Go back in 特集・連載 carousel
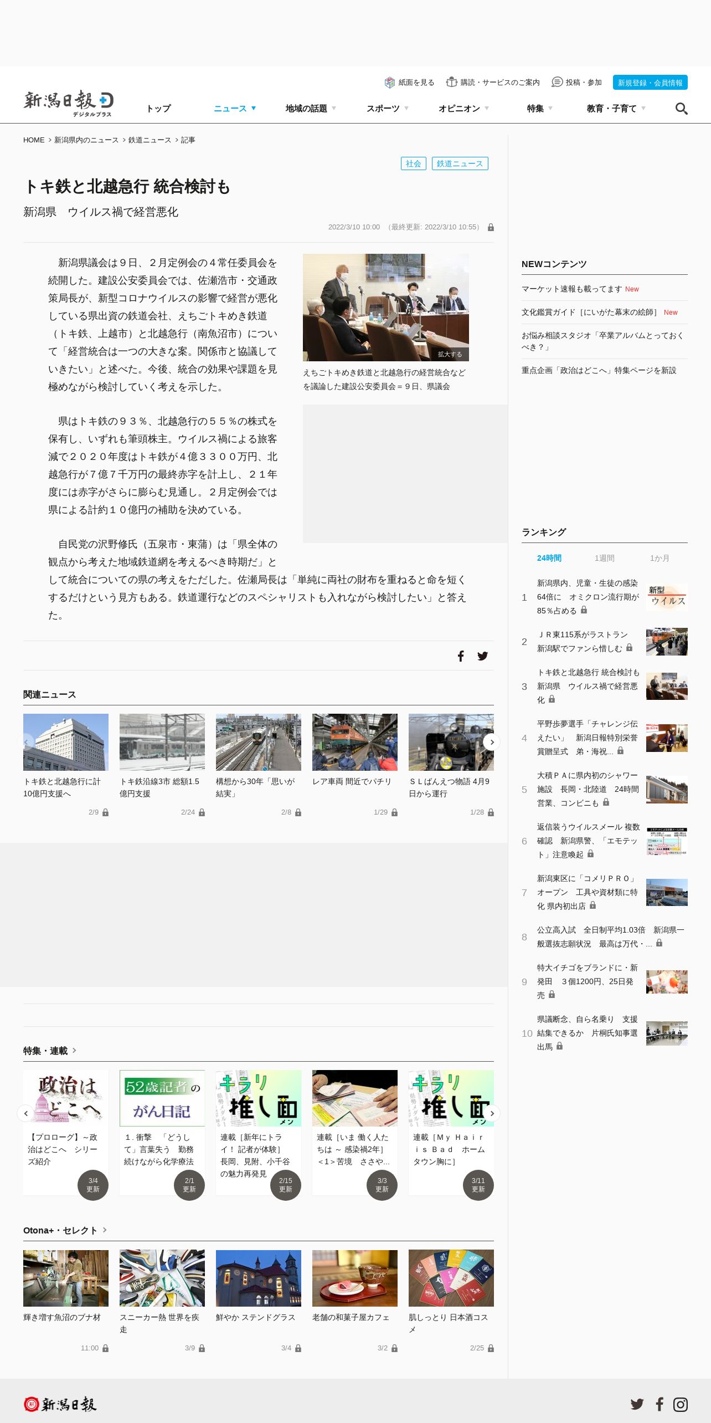Image resolution: width=711 pixels, height=1423 pixels. click(x=25, y=1113)
